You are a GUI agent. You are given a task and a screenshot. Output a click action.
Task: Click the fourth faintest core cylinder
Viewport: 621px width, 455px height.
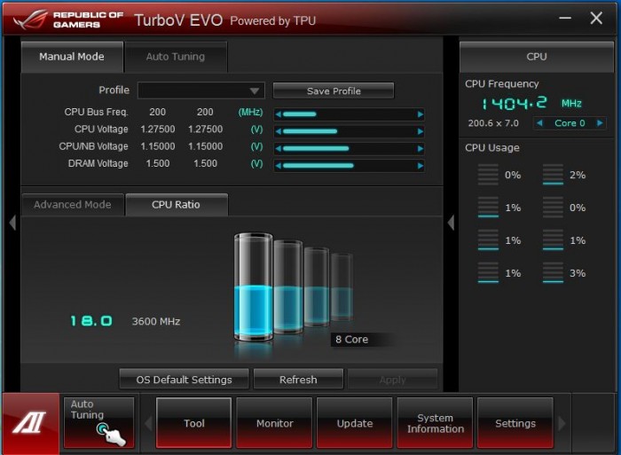click(x=342, y=286)
